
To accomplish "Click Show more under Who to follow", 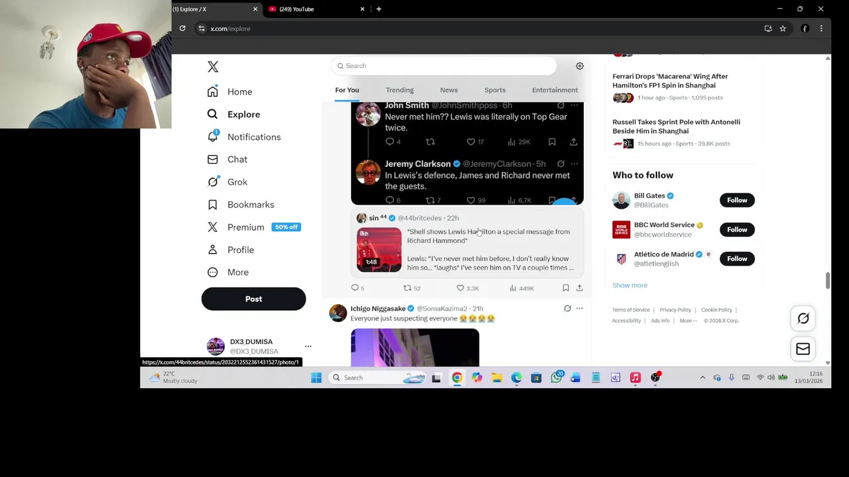I will 629,286.
